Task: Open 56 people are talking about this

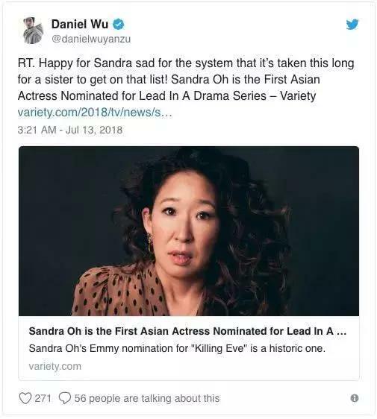Action: [x=147, y=398]
